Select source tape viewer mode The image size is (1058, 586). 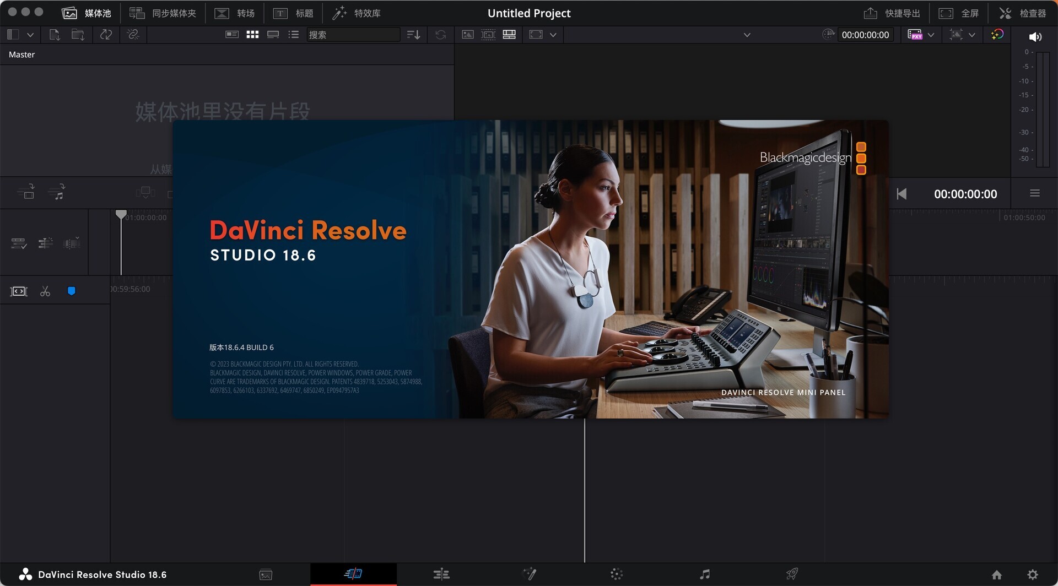click(x=488, y=34)
